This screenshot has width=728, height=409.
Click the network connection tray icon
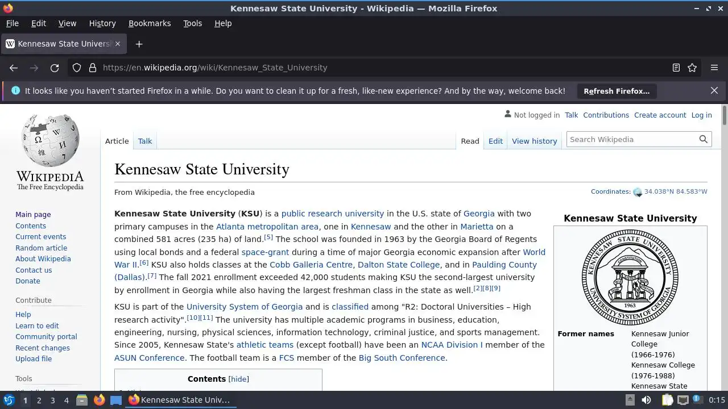coord(683,400)
